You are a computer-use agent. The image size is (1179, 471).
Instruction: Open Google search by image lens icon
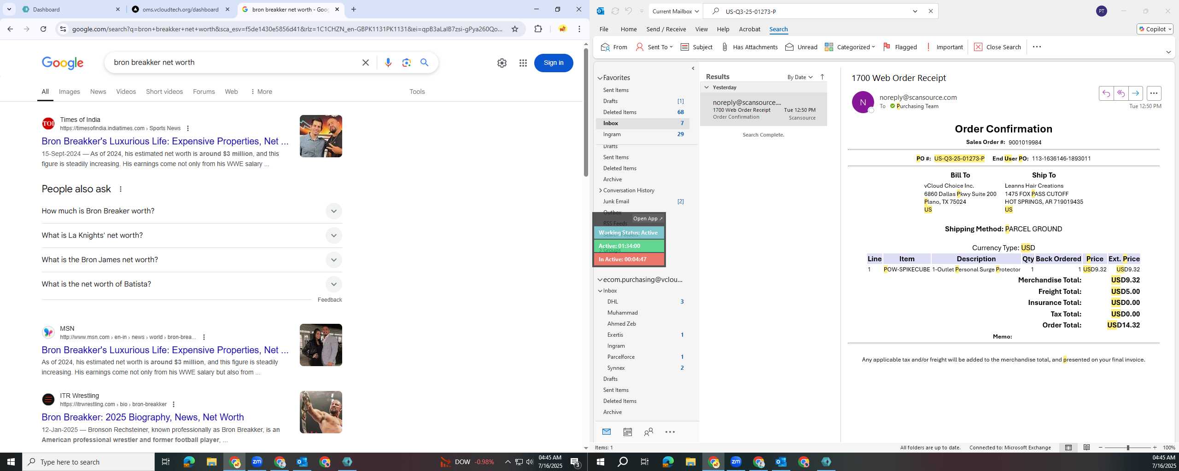(x=406, y=63)
